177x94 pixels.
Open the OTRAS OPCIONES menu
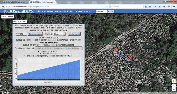pos(82,11)
